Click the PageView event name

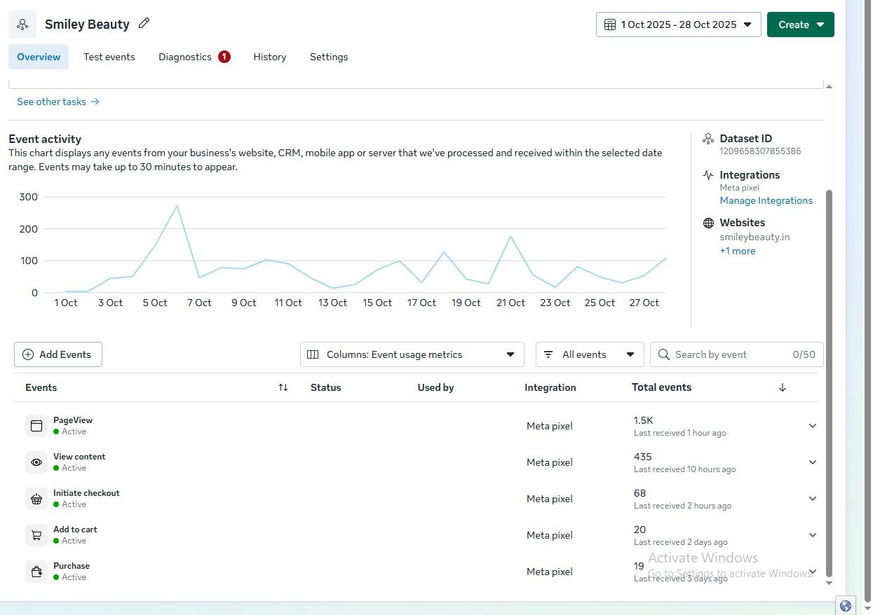(x=73, y=420)
